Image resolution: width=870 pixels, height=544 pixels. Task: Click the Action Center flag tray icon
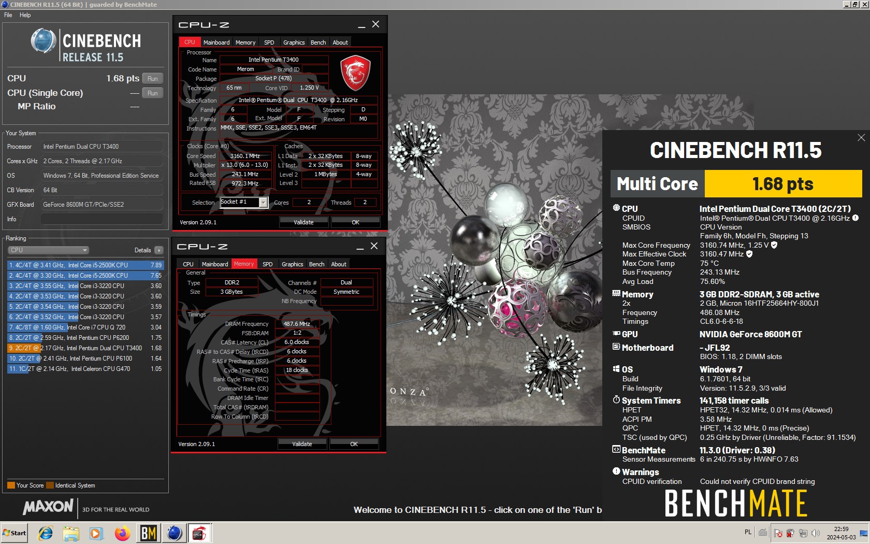[x=778, y=533]
